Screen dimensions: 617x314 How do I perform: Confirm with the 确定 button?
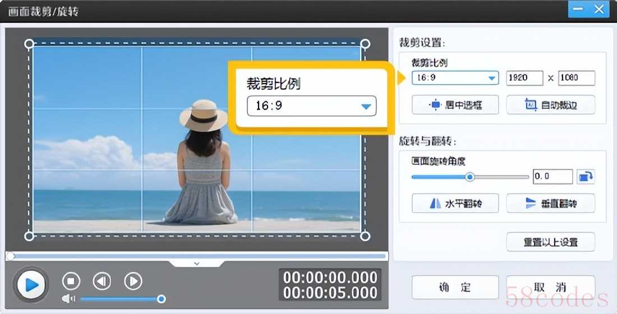coord(455,287)
